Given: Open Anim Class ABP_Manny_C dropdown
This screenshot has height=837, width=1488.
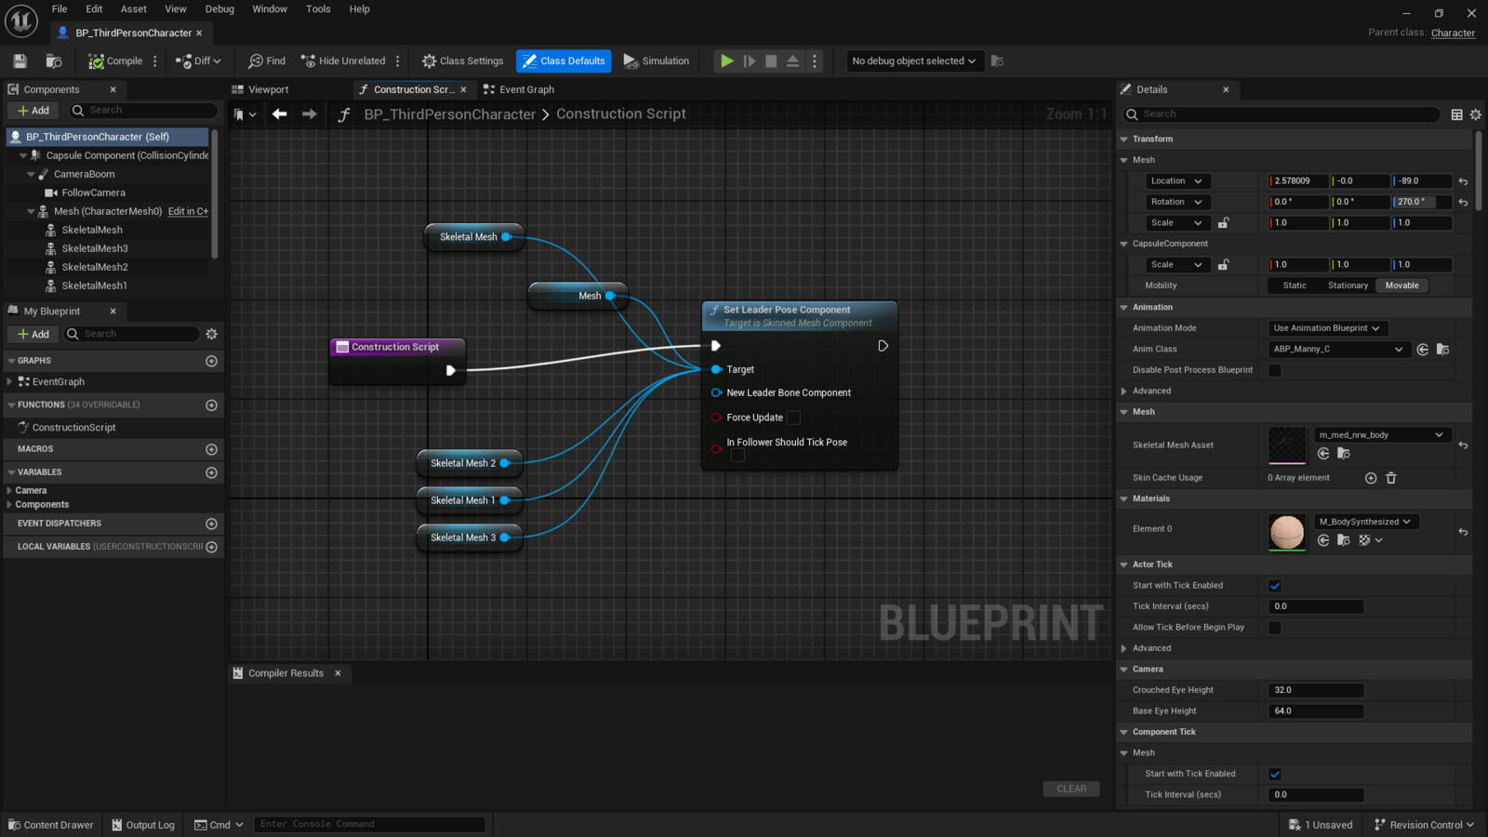Looking at the screenshot, I should tap(1337, 350).
